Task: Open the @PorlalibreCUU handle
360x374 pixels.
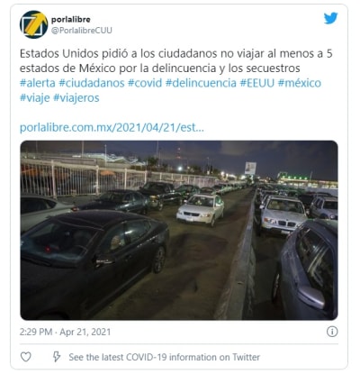Action: coord(82,31)
